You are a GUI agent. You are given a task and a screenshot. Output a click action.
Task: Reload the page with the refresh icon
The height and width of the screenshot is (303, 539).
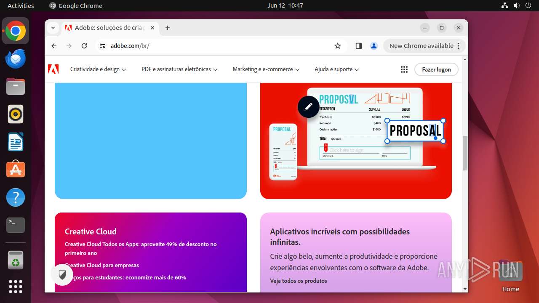84,46
